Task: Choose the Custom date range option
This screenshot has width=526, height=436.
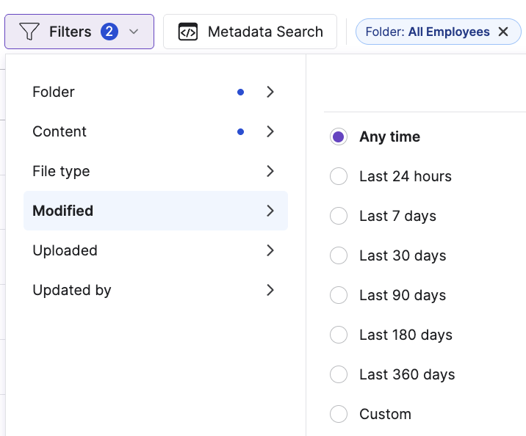Action: tap(339, 414)
